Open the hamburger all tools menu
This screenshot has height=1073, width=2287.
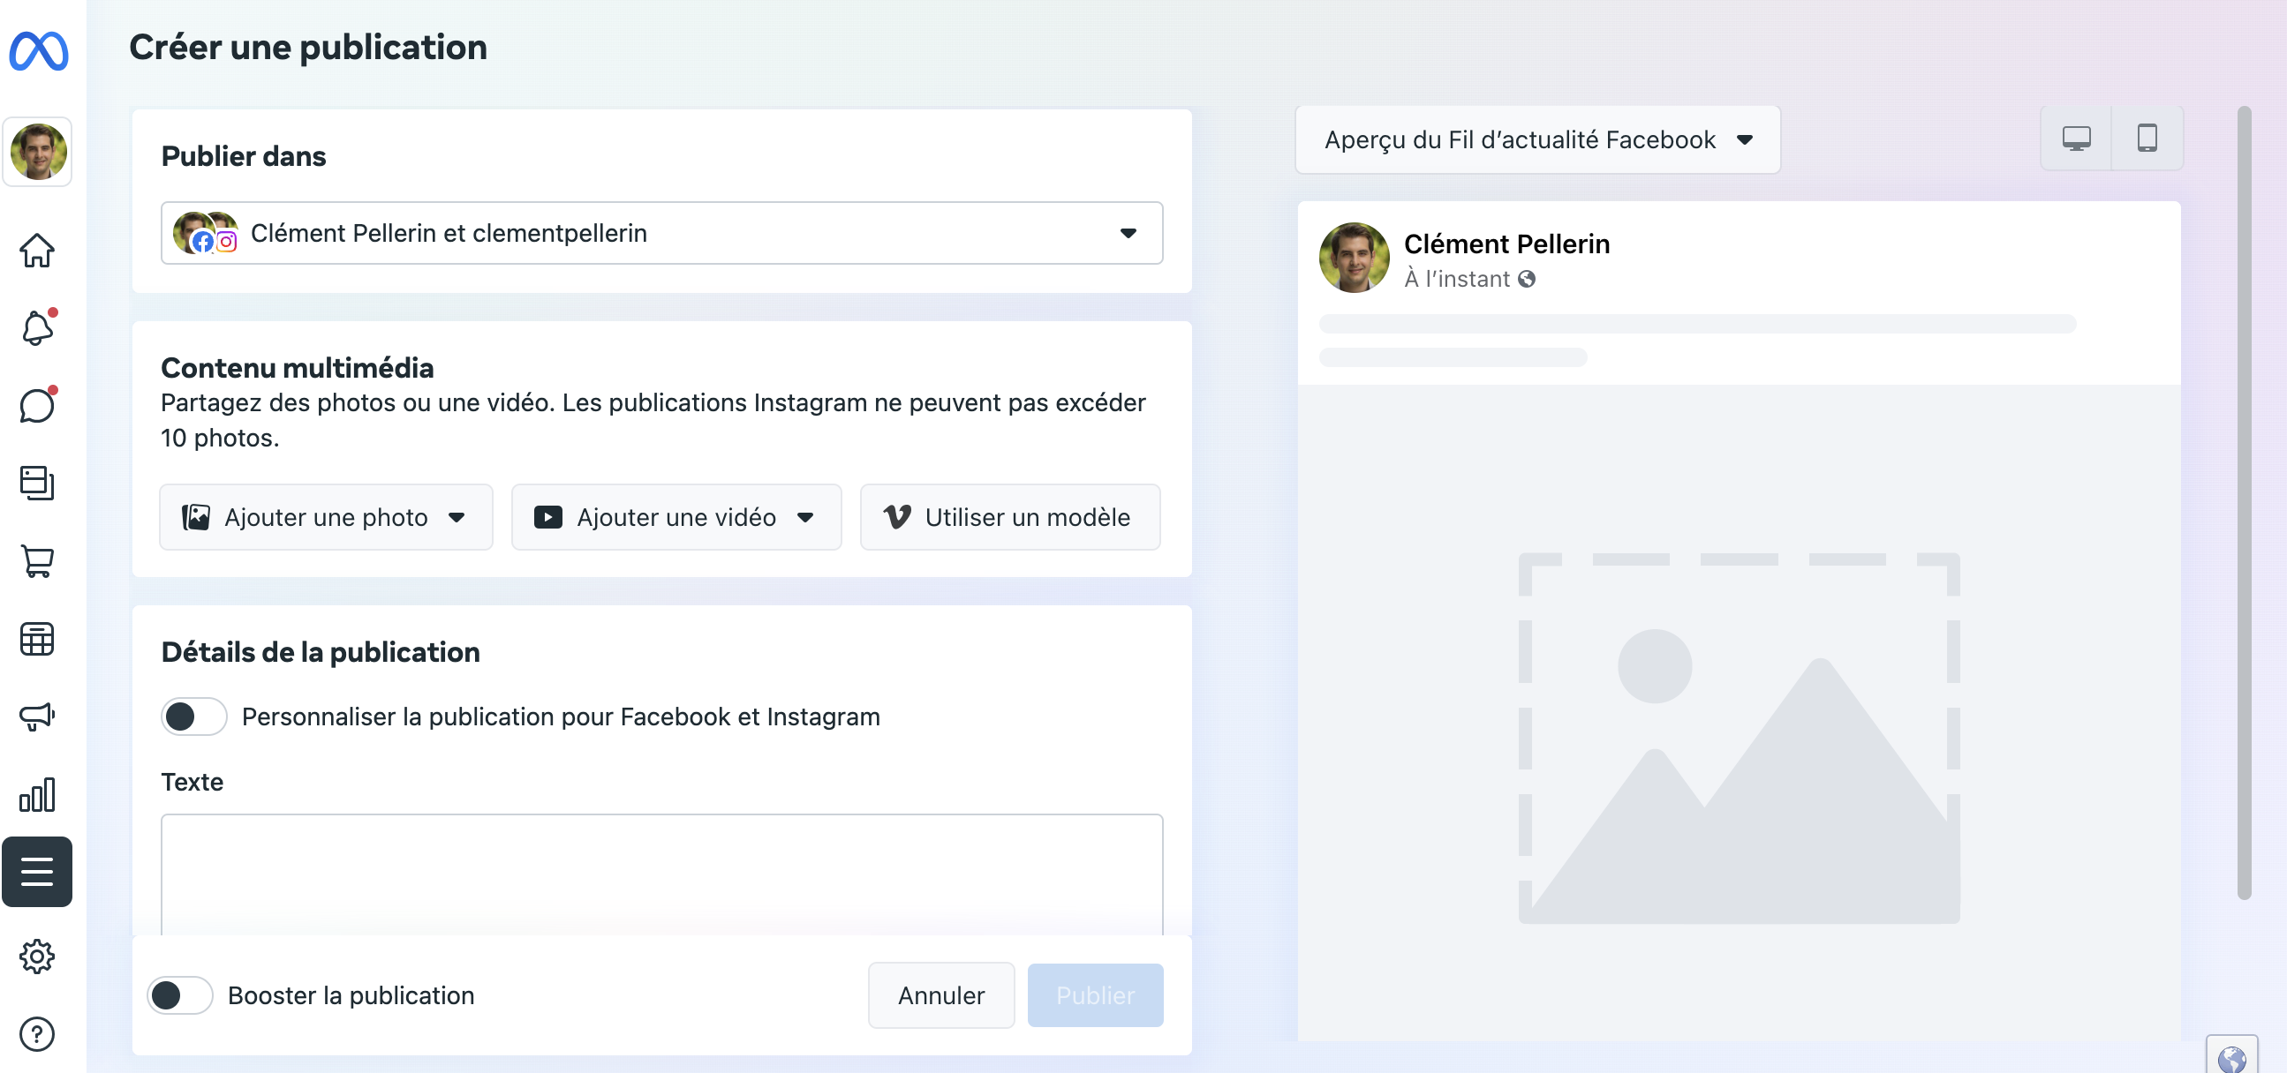click(37, 872)
